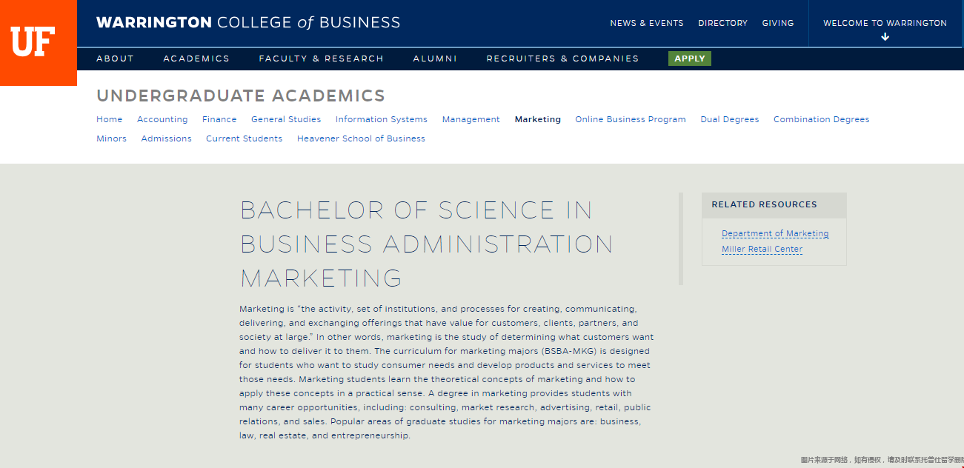Select Alumni in the navigation bar
The height and width of the screenshot is (468, 964).
[x=435, y=58]
